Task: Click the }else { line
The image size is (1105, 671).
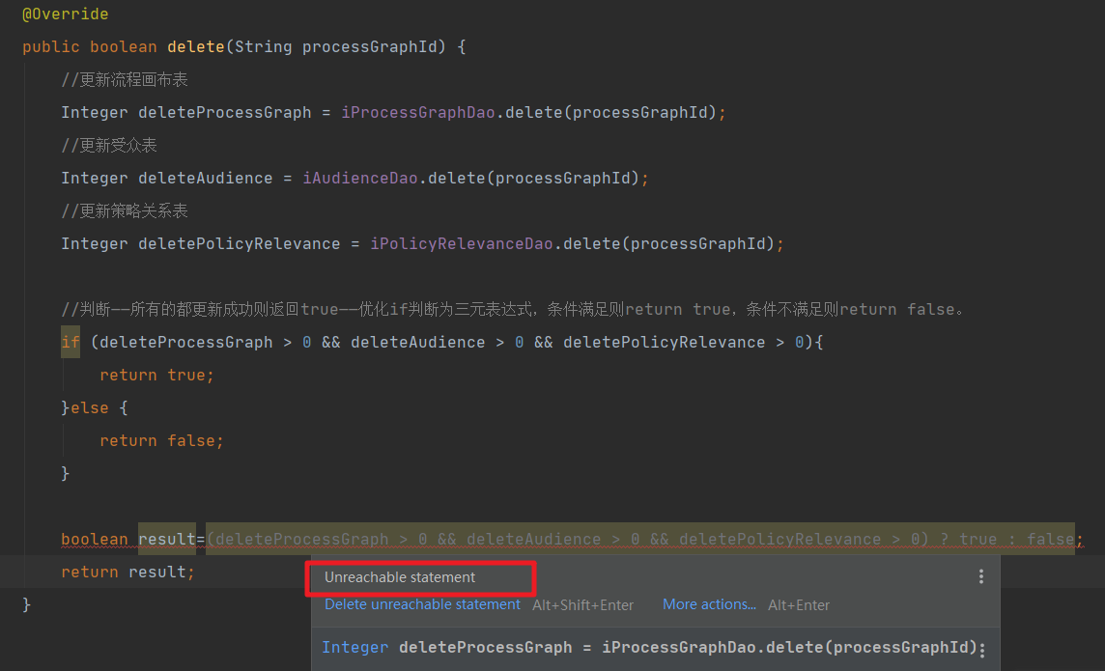Action: click(x=95, y=407)
